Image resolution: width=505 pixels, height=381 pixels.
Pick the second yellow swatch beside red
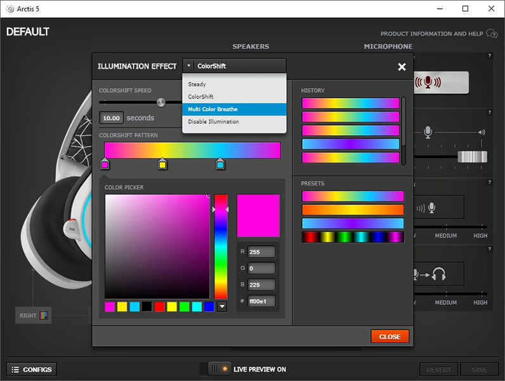[x=172, y=307]
